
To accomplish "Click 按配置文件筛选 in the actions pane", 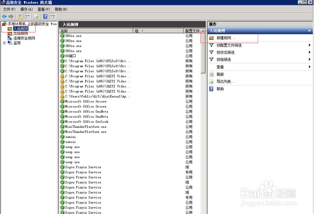I will (229, 45).
